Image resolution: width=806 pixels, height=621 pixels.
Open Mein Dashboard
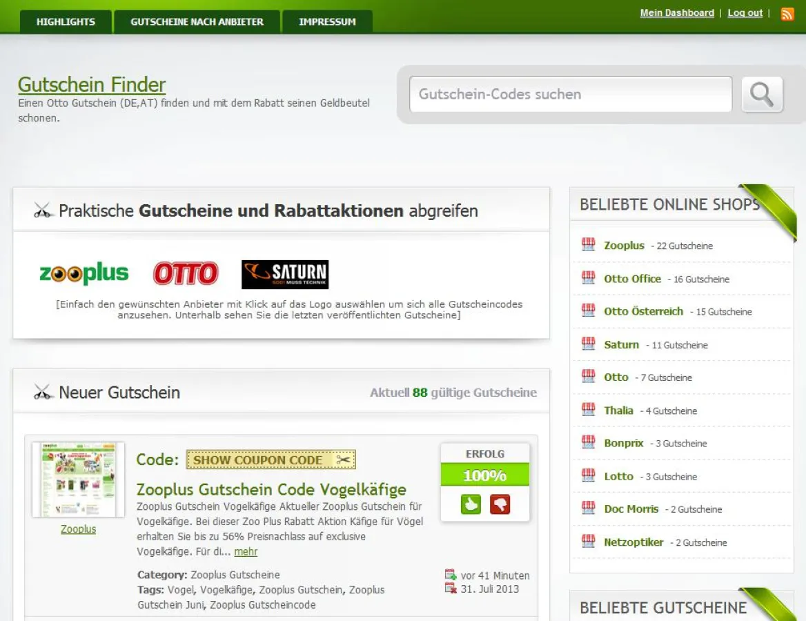676,12
